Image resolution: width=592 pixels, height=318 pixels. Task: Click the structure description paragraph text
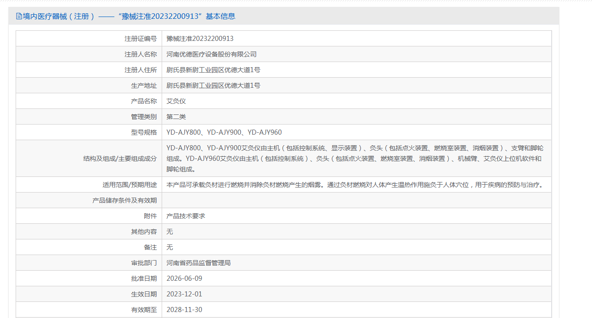[355, 159]
